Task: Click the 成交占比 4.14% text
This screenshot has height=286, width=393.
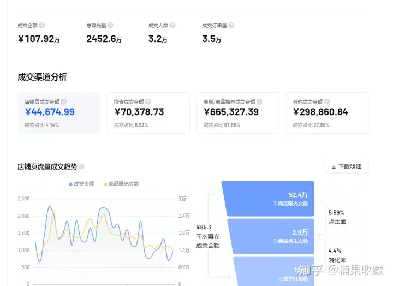Action: click(x=41, y=125)
